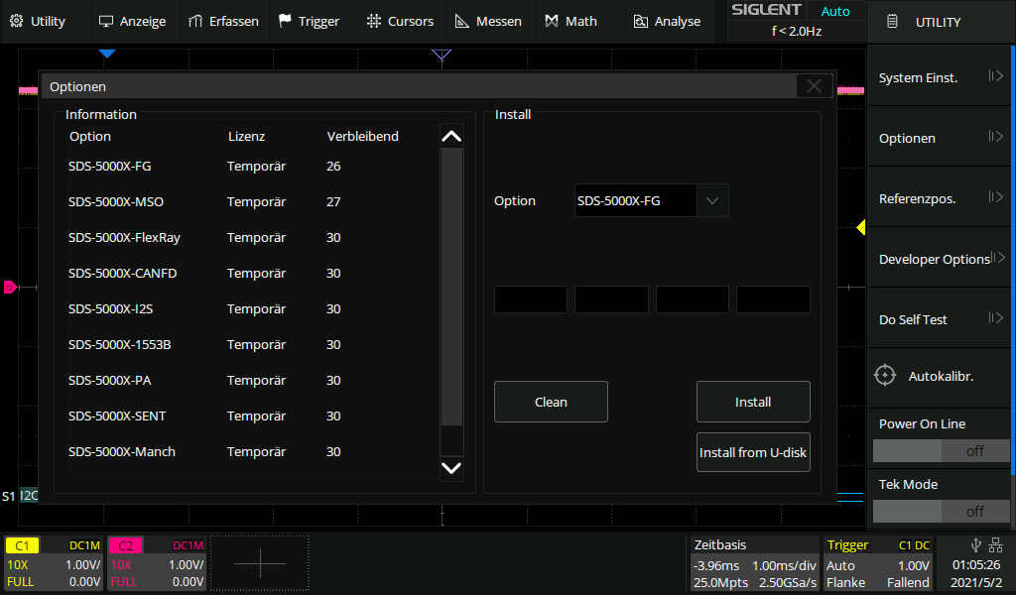Click the blue trigger position marker
Screen dimensions: 1016x595
coord(107,54)
